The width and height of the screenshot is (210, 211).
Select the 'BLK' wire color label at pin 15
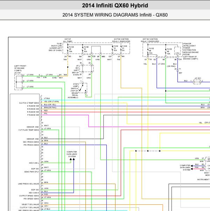click(x=46, y=138)
